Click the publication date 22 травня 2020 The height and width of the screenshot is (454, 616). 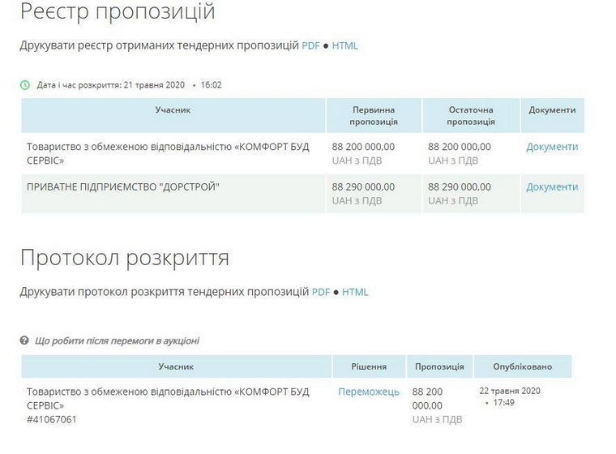coord(509,391)
